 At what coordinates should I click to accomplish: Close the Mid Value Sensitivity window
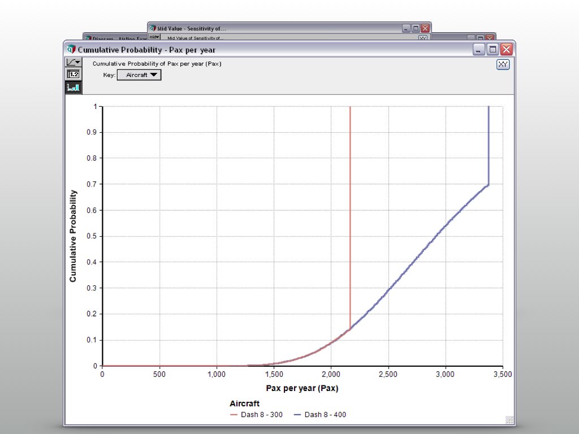point(425,28)
